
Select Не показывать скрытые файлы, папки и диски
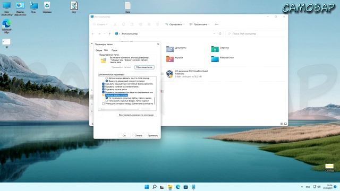(107, 98)
